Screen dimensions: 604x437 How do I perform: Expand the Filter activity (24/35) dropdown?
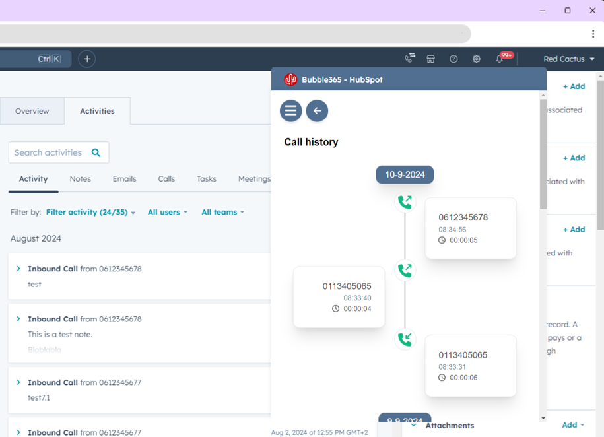coord(91,213)
